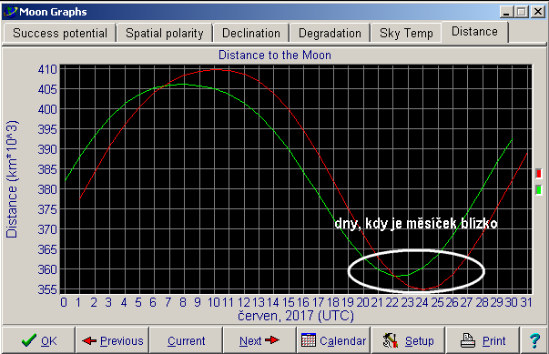Confirm with the OK button

coord(38,340)
